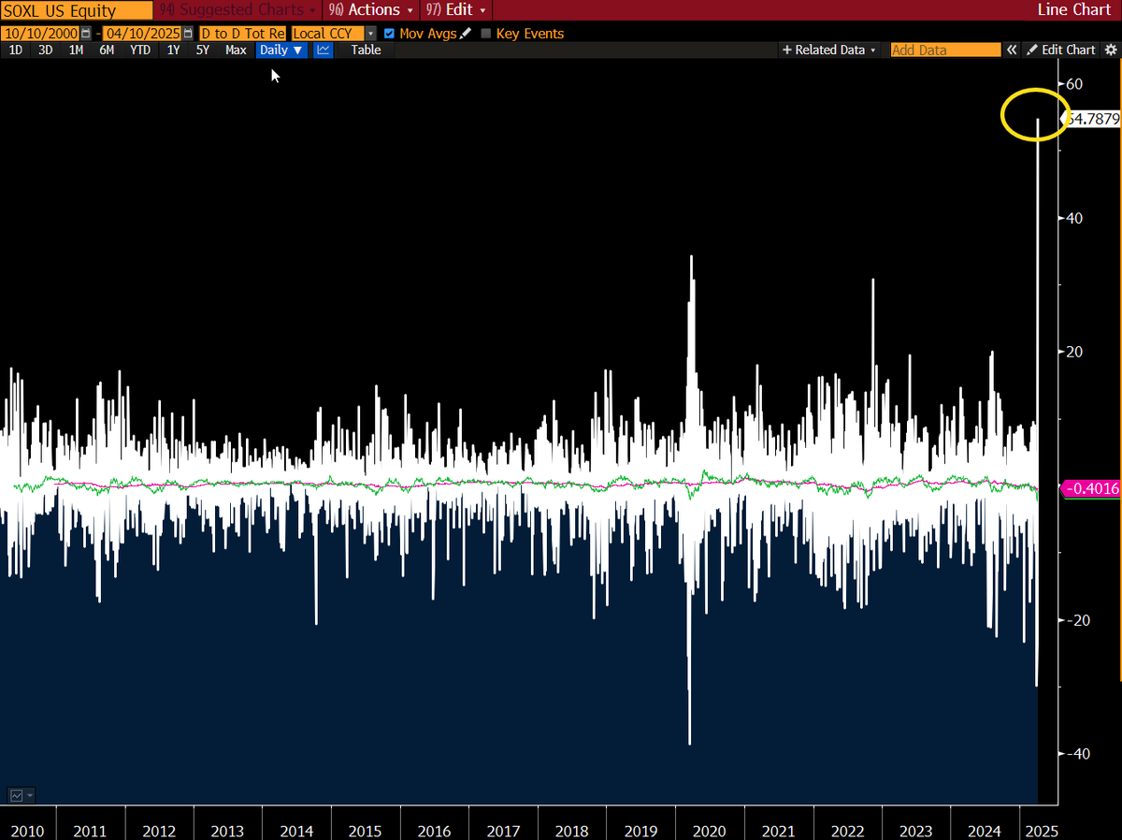Image resolution: width=1122 pixels, height=840 pixels.
Task: Select the 1M range tab
Action: tap(76, 51)
